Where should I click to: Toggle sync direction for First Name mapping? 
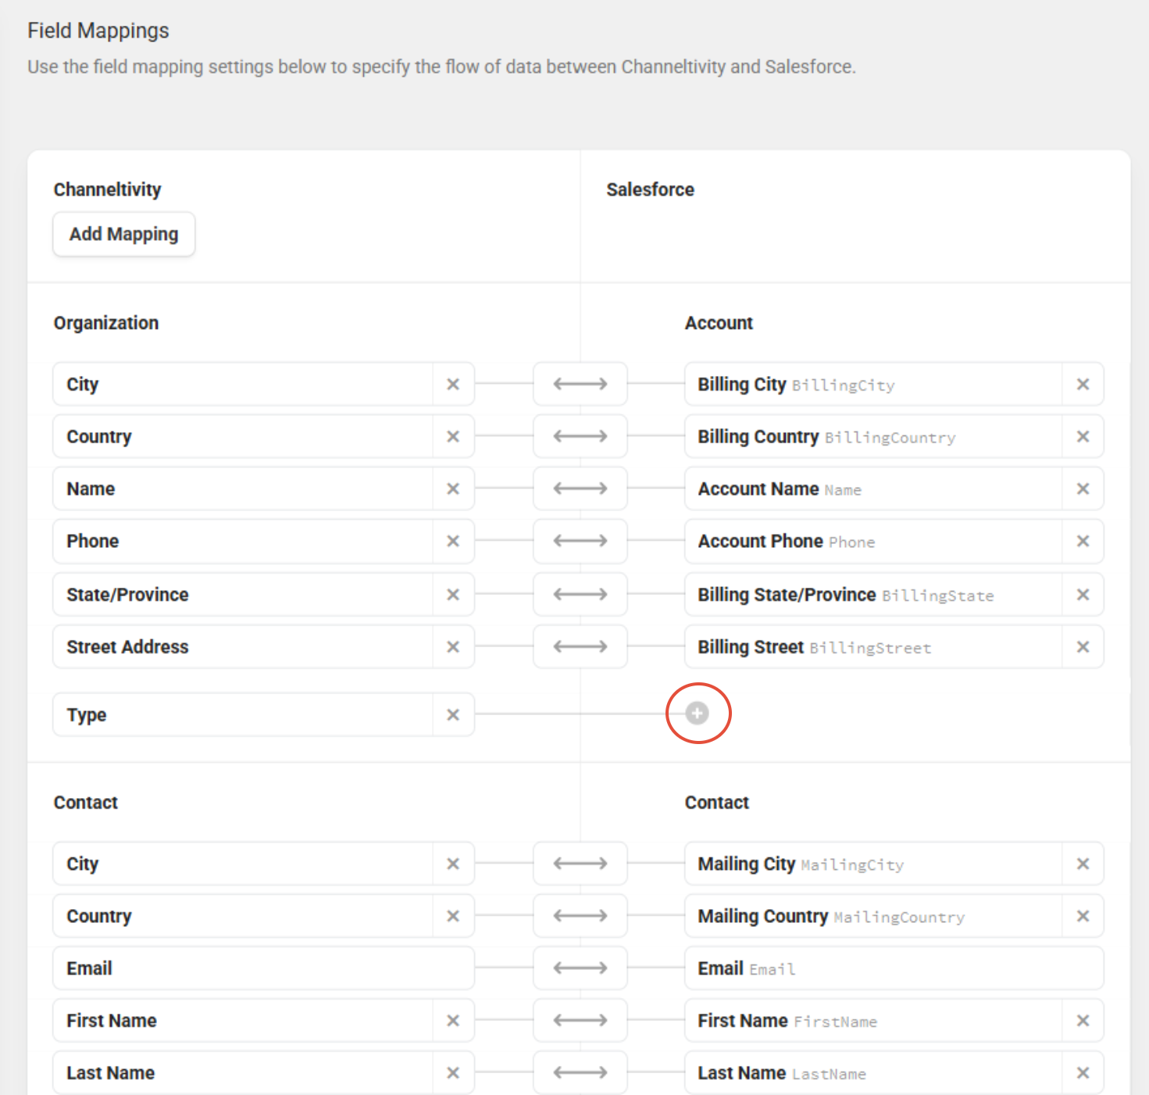(580, 1020)
